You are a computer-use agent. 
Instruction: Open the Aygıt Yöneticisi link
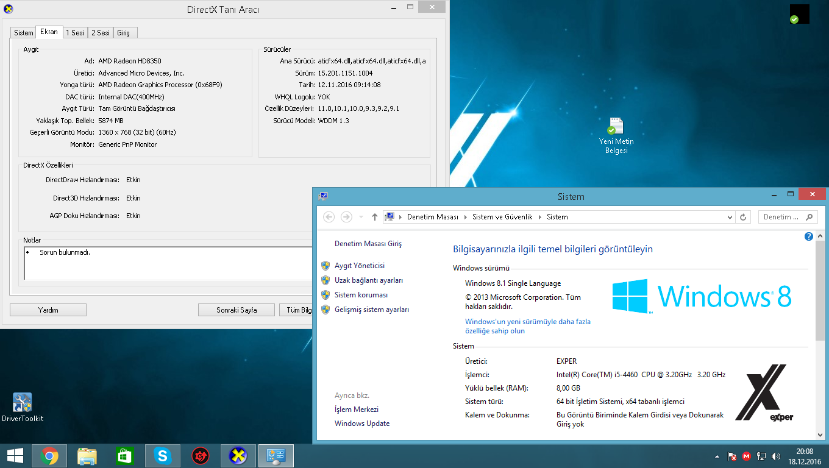359,266
